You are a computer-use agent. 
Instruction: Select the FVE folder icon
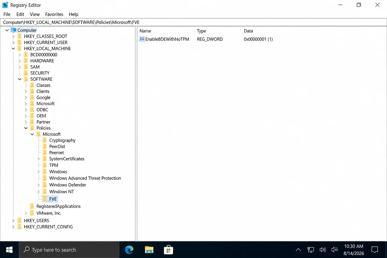(45, 199)
